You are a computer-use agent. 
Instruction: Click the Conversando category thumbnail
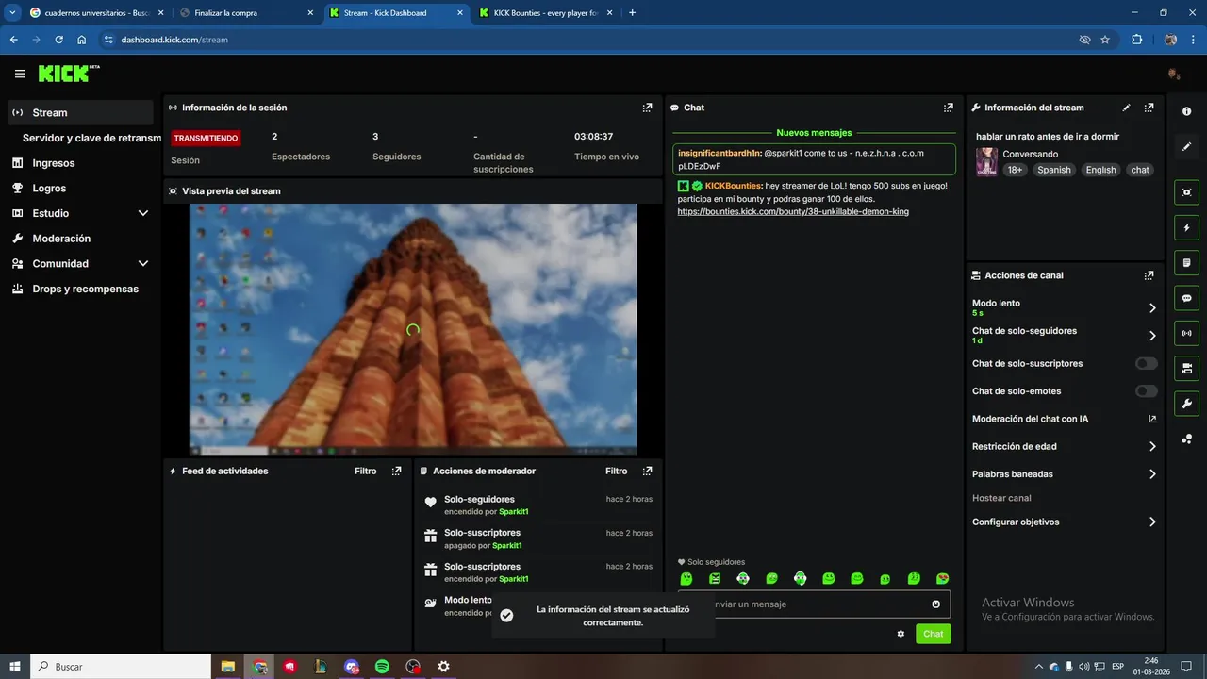(x=986, y=161)
